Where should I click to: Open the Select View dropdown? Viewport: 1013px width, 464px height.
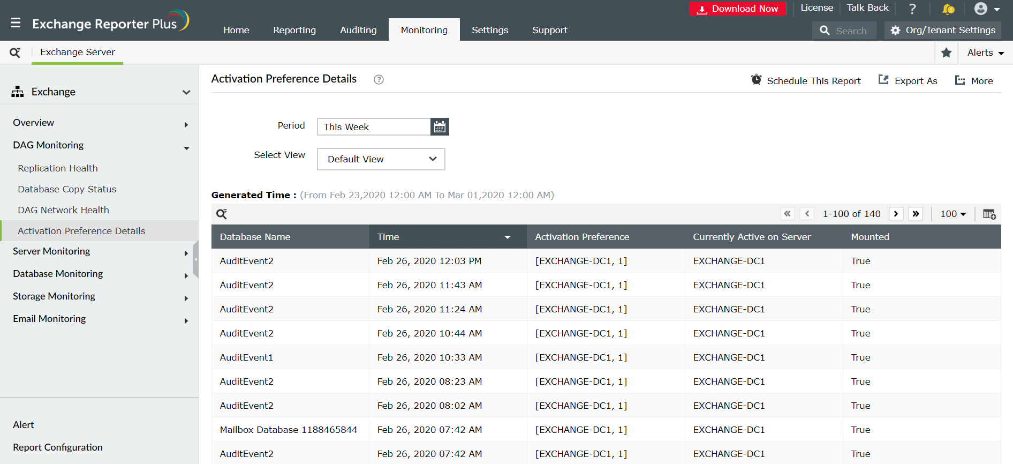coord(381,159)
